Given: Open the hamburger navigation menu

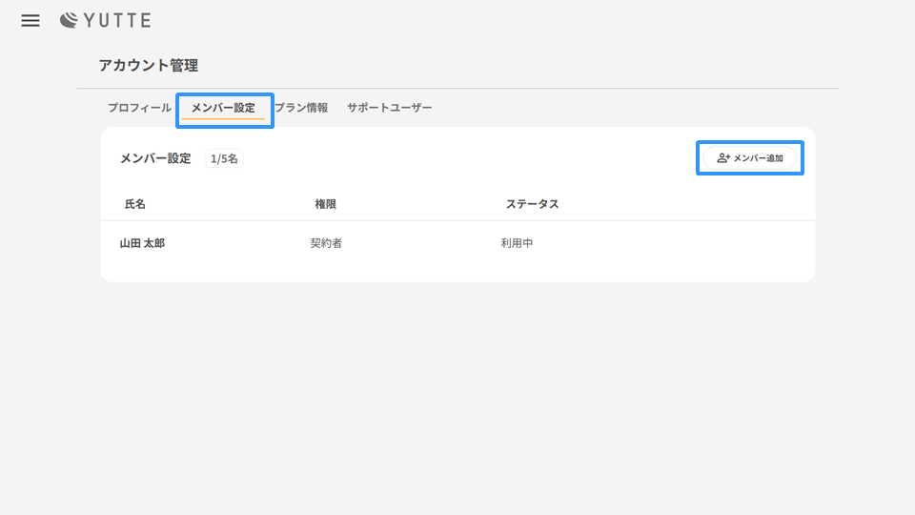Looking at the screenshot, I should click(30, 20).
